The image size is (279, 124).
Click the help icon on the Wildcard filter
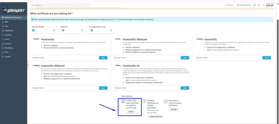click(82, 30)
